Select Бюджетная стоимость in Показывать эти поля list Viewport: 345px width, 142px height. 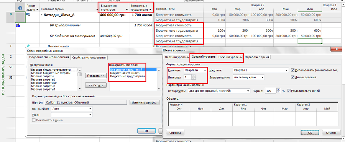[x=125, y=73]
